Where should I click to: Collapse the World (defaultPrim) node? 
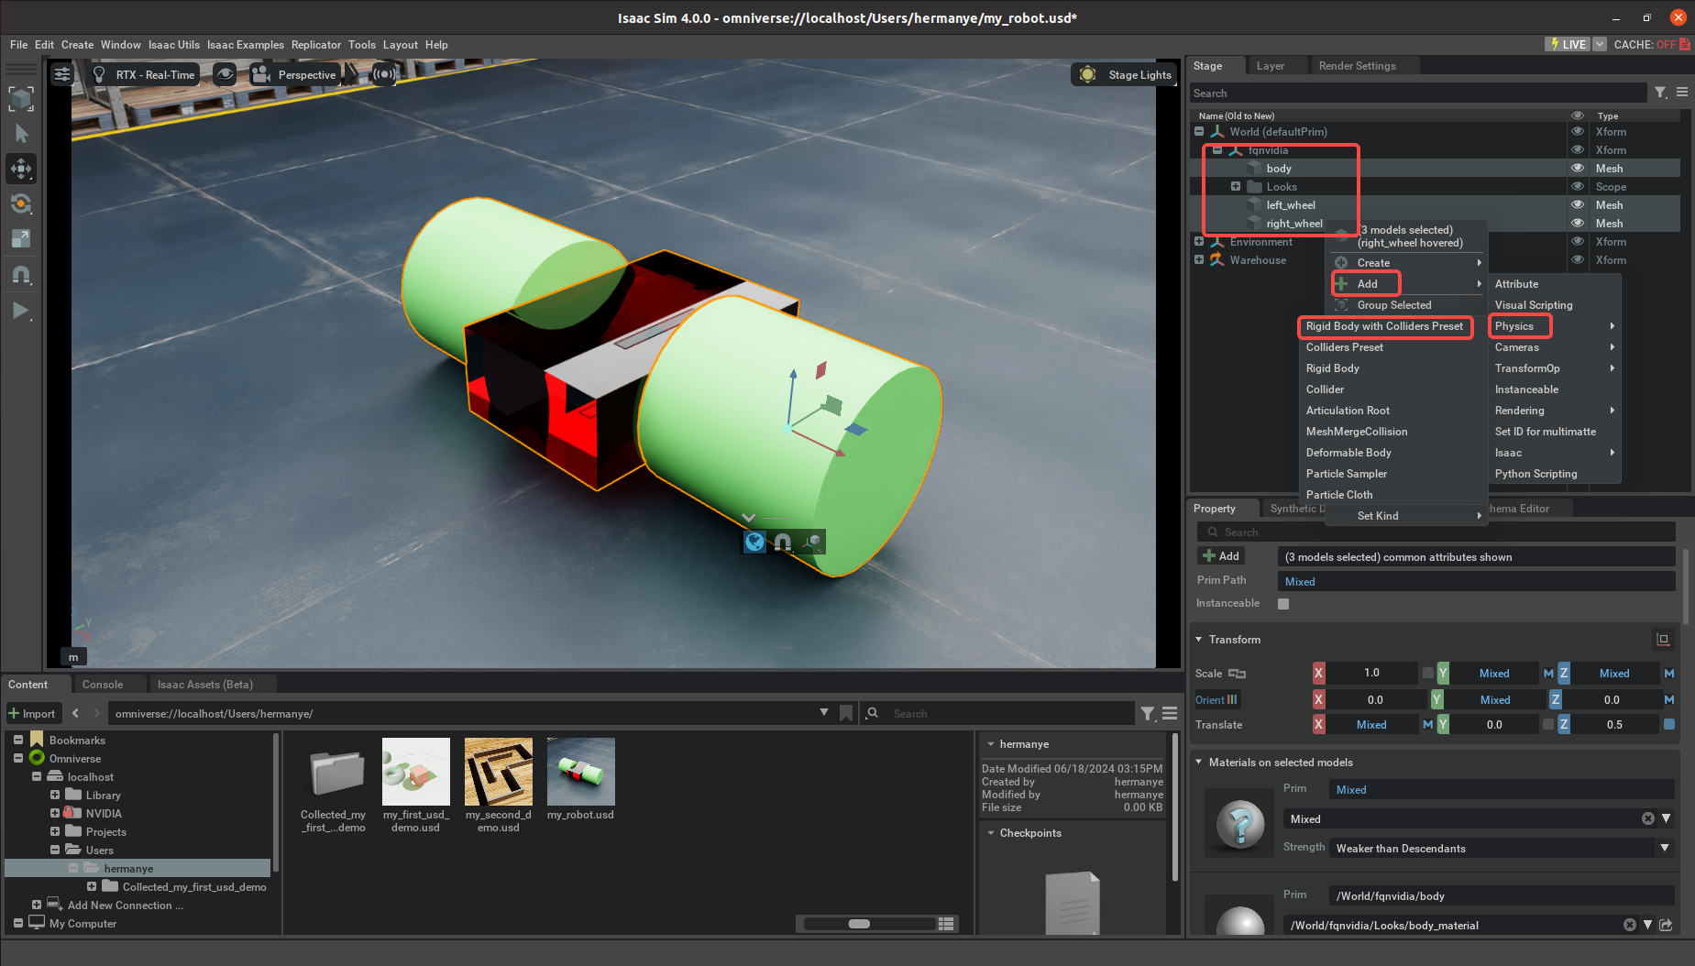click(1199, 132)
